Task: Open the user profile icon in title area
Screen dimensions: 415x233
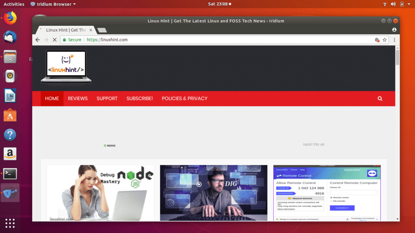Action: (x=394, y=30)
